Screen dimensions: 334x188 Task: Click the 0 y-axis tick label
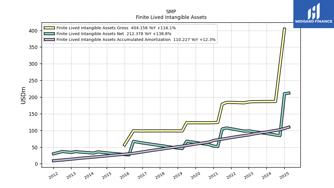click(x=36, y=164)
